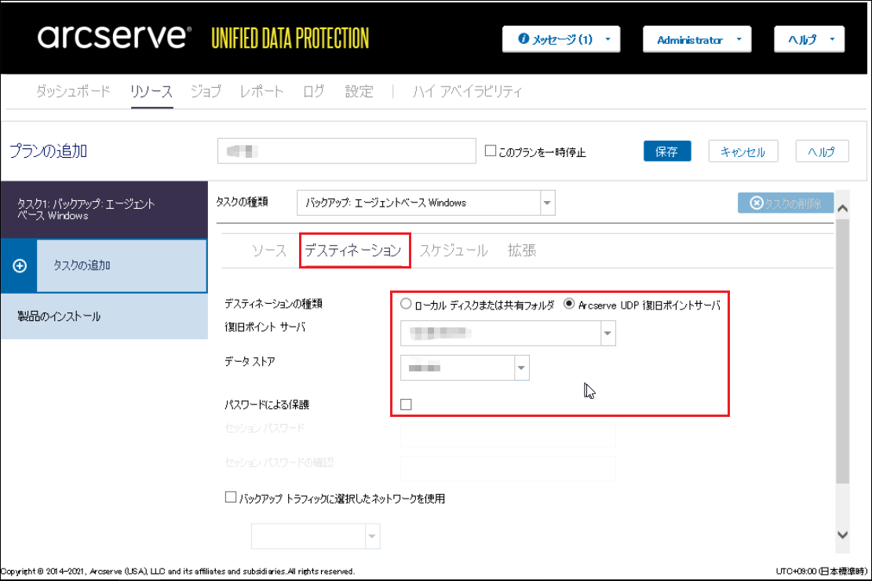
Task: Open the リソース tab
Action: (x=151, y=91)
